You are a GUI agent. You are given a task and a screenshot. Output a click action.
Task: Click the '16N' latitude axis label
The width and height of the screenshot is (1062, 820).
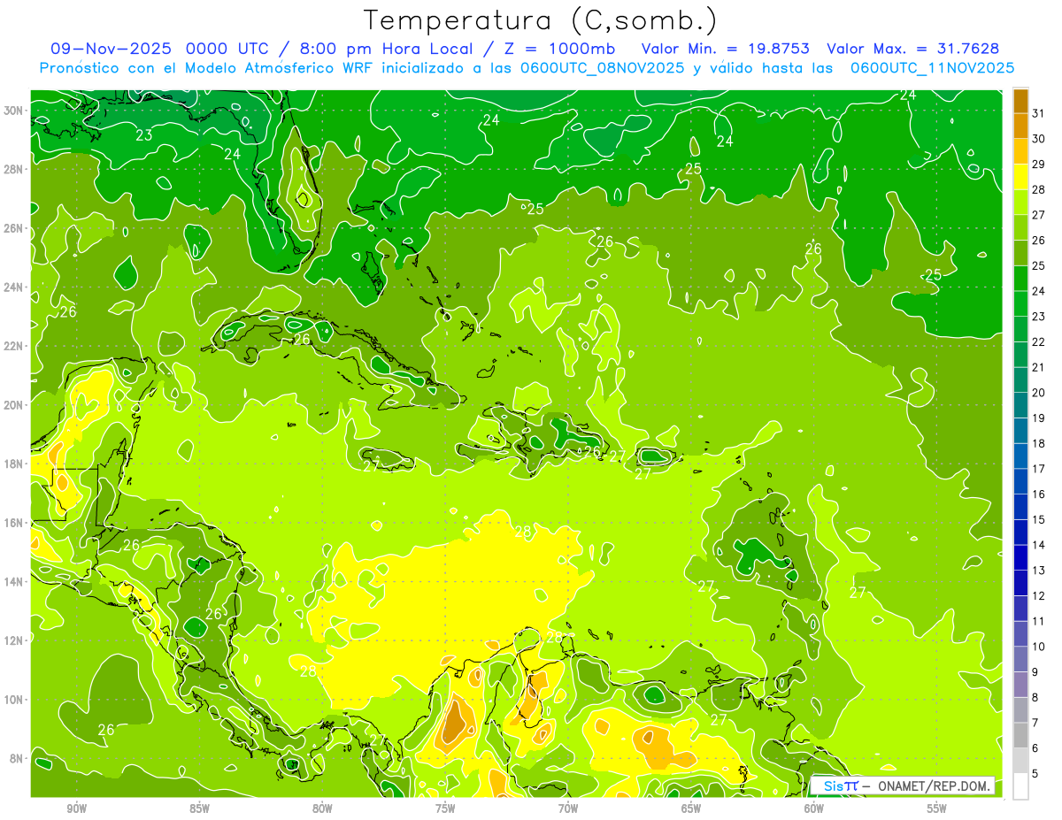point(14,522)
